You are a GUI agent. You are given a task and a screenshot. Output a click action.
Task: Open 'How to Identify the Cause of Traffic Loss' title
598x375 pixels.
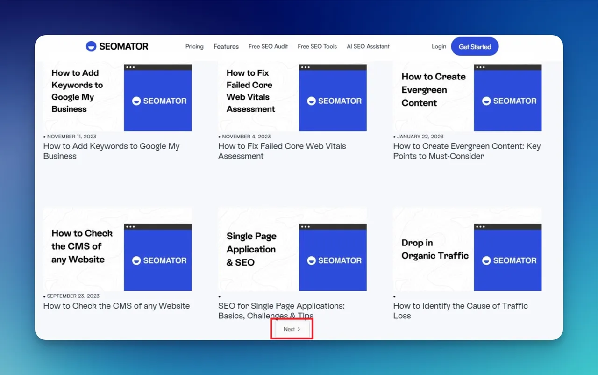(x=461, y=310)
